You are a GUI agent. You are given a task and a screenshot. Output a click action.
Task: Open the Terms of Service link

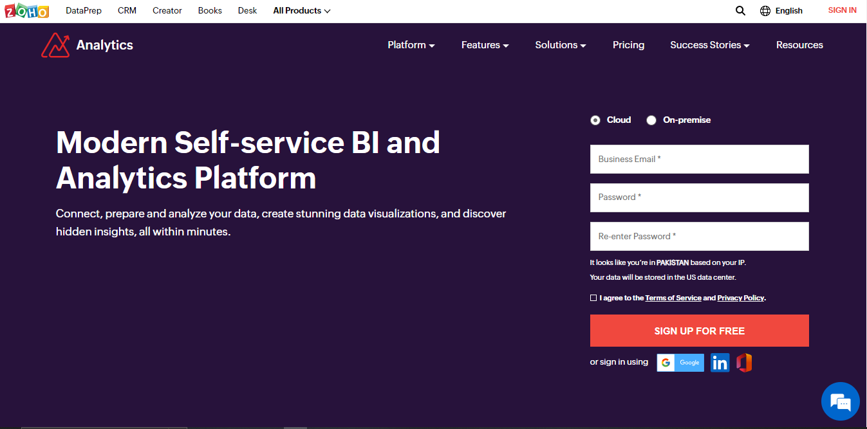[673, 298]
